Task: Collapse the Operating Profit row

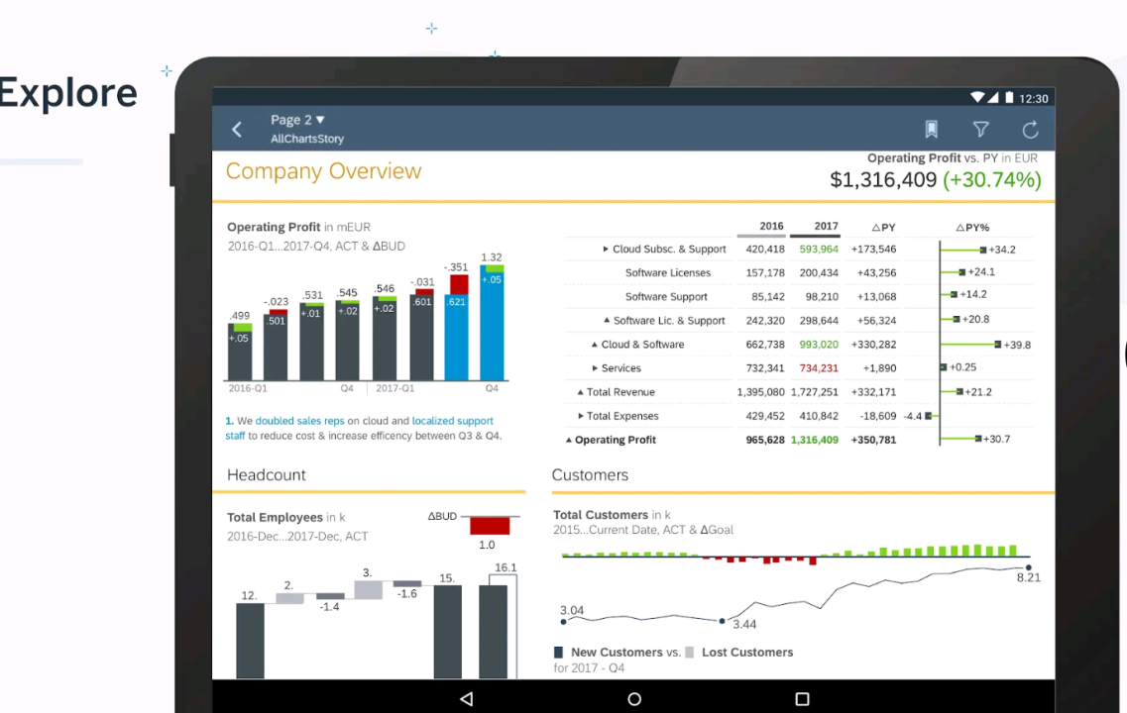Action: (x=569, y=440)
